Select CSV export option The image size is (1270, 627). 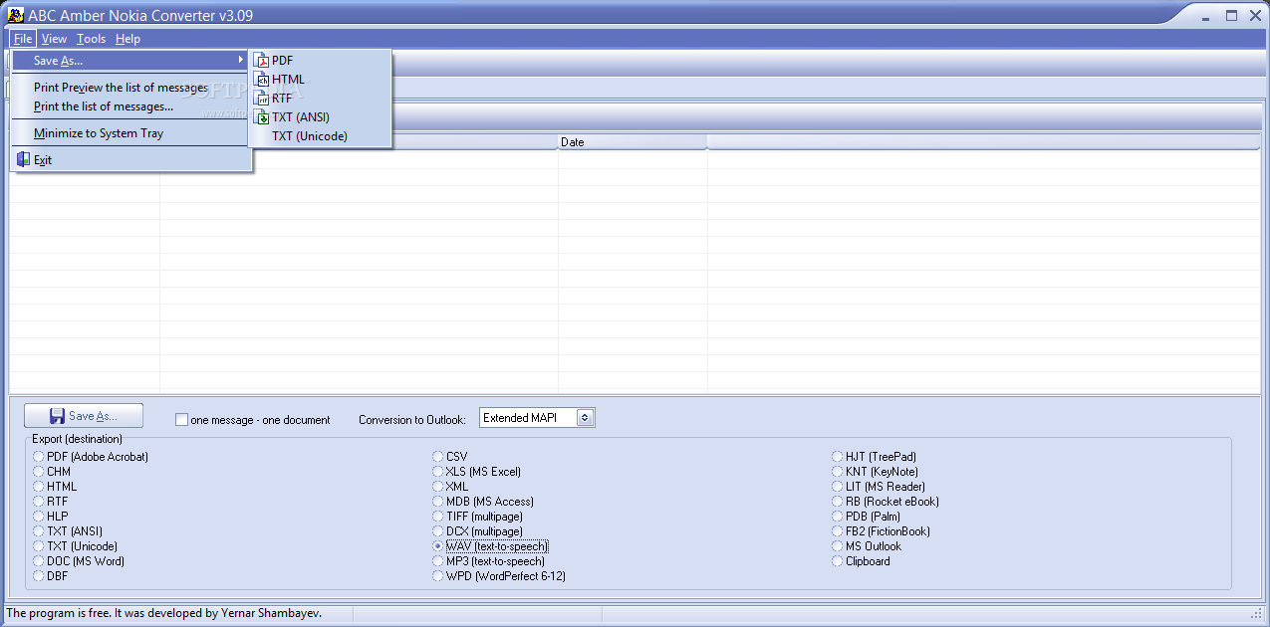tap(450, 457)
